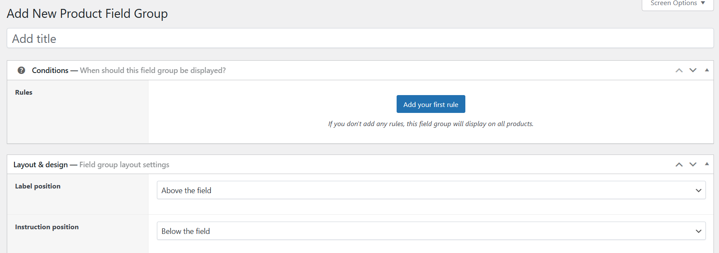719x253 pixels.
Task: Click the Rules label
Action: [x=24, y=92]
